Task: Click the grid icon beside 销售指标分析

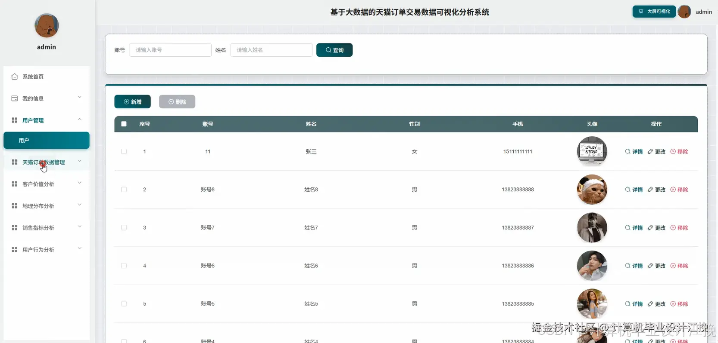Action: coord(15,228)
